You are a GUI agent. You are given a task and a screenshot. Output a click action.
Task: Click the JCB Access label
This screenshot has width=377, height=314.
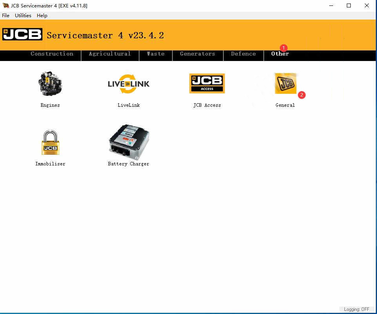click(207, 105)
